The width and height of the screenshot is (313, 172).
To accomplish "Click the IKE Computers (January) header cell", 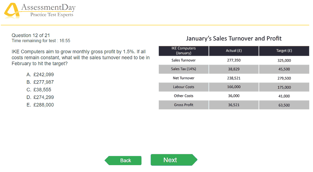I will pyautogui.click(x=184, y=51).
